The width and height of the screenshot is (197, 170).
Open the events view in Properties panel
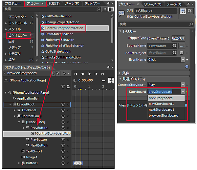point(190,11)
